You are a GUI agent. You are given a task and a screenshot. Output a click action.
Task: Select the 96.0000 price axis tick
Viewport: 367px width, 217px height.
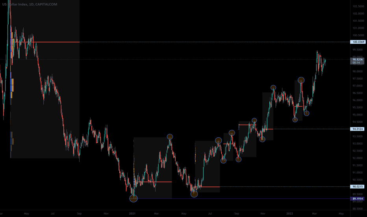tap(358, 100)
